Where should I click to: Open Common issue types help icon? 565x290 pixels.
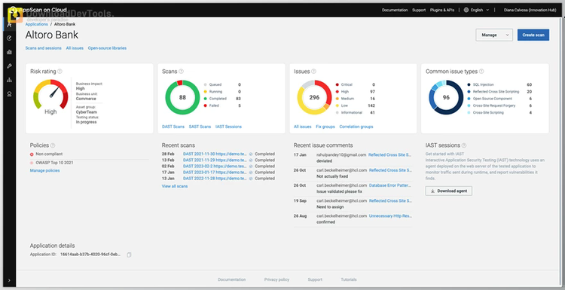[x=481, y=72]
